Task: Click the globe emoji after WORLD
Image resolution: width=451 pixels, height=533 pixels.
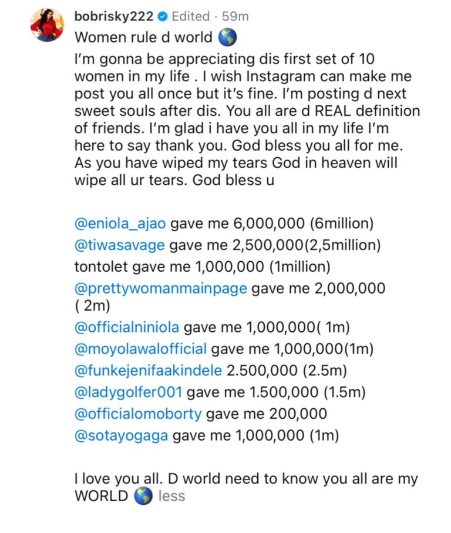Action: coord(143,496)
